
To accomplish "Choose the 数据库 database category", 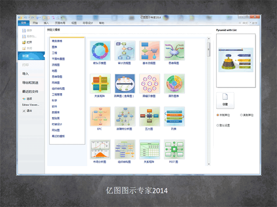I will (56, 112).
